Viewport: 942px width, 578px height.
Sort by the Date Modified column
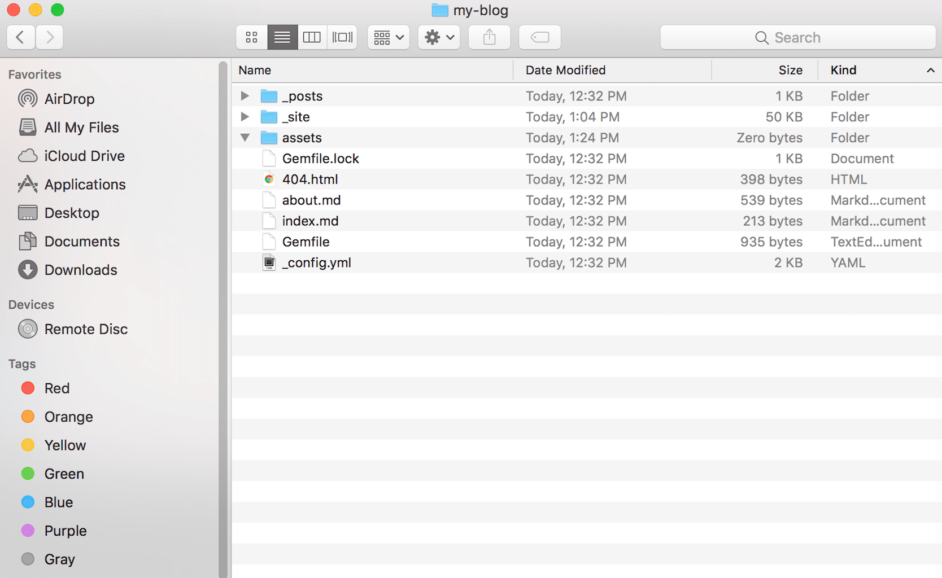click(612, 70)
